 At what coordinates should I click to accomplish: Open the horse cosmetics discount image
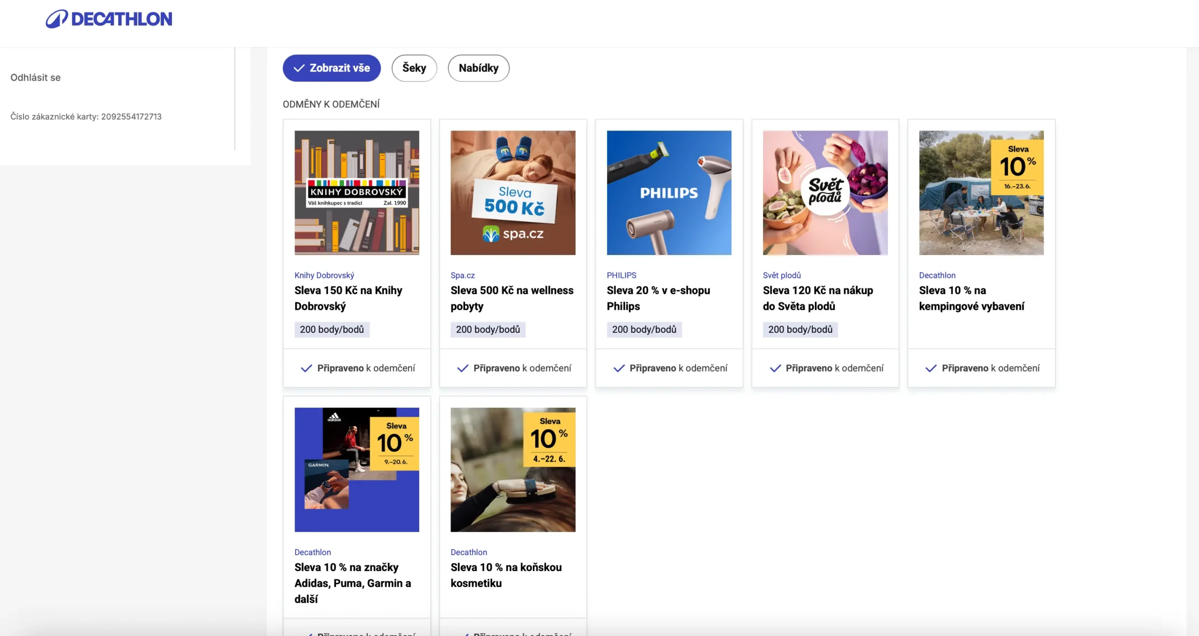pos(513,469)
